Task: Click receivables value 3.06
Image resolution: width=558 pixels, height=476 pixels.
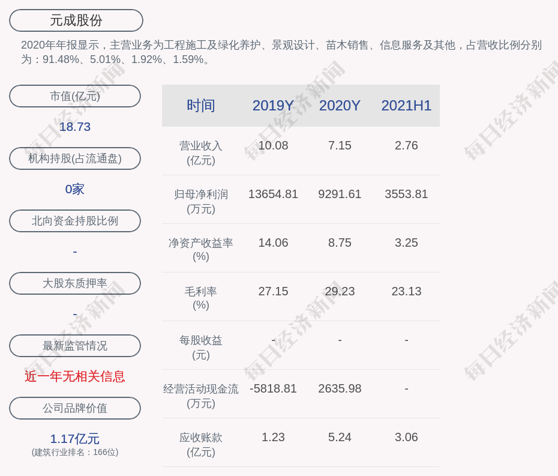Action: coord(406,437)
